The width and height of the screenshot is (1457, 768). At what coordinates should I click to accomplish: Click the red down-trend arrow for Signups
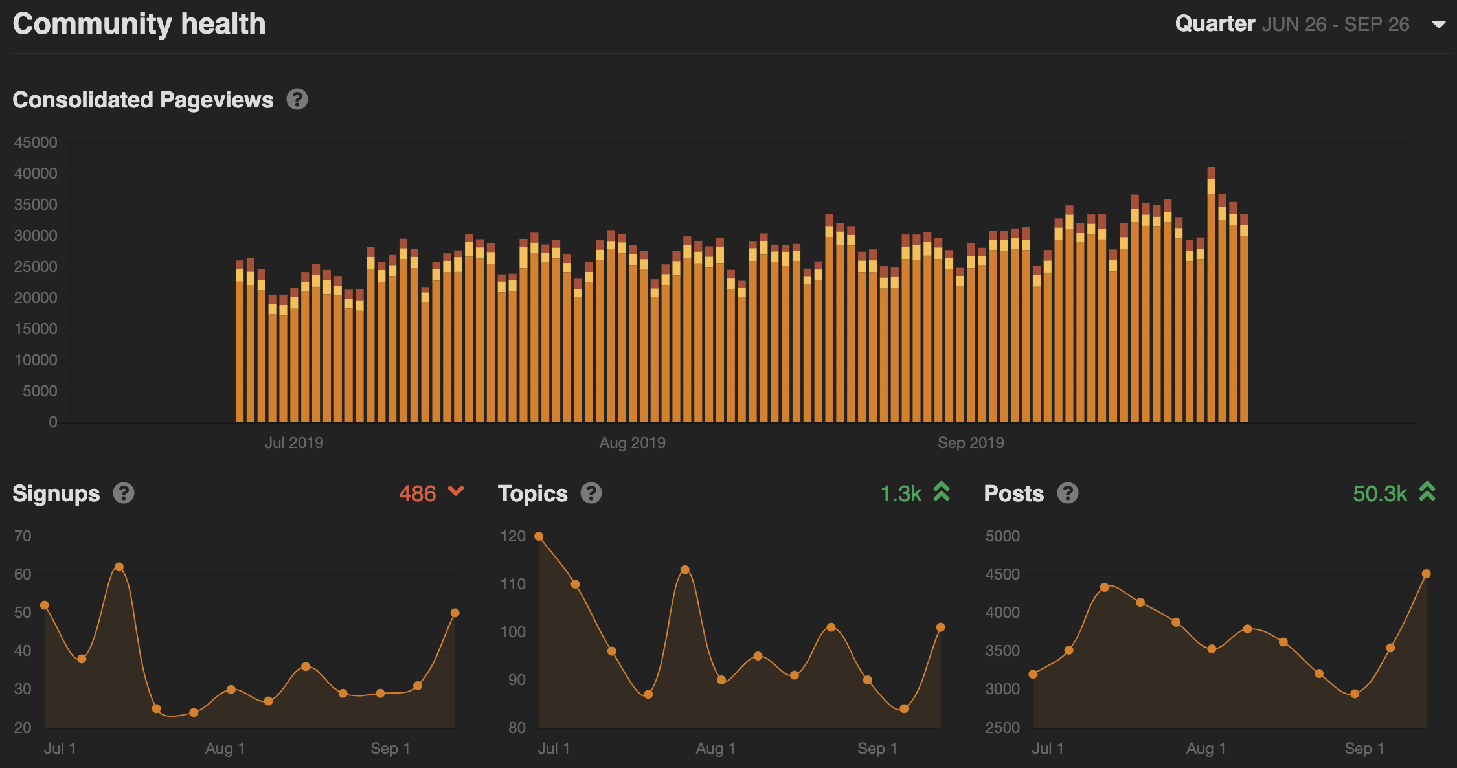pyautogui.click(x=456, y=491)
